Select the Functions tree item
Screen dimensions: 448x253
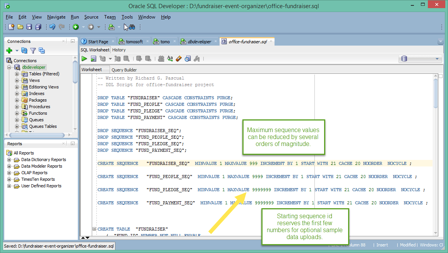pyautogui.click(x=38, y=113)
